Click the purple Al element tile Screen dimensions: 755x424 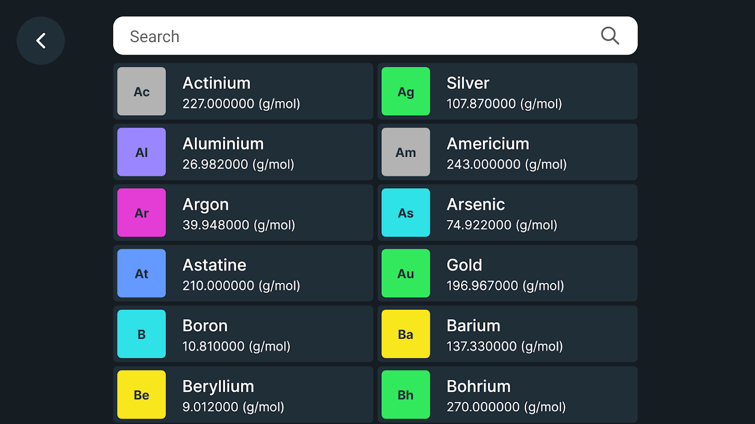tap(141, 152)
